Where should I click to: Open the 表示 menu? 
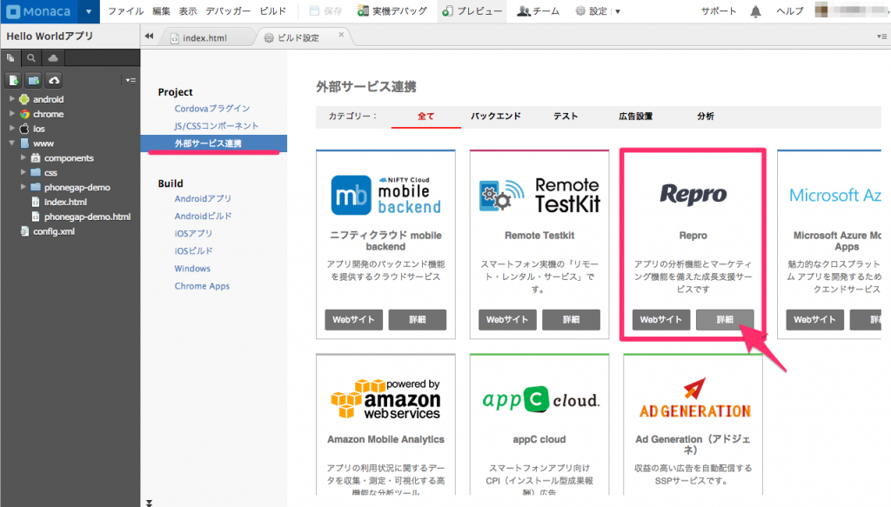click(188, 11)
